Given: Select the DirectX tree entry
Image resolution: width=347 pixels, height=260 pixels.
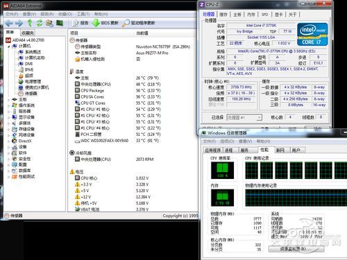Looking at the screenshot, I should click(22, 141).
